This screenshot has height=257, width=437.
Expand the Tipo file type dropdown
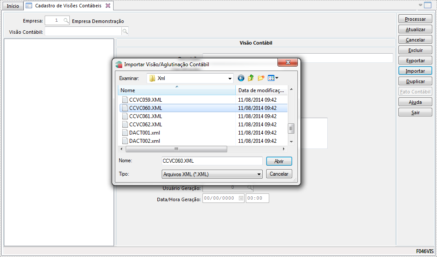pos(259,174)
